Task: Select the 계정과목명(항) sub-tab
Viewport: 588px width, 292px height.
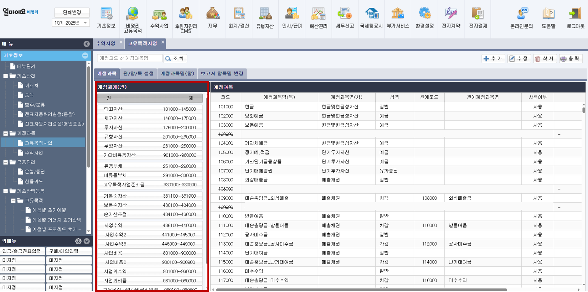Action: [x=177, y=73]
